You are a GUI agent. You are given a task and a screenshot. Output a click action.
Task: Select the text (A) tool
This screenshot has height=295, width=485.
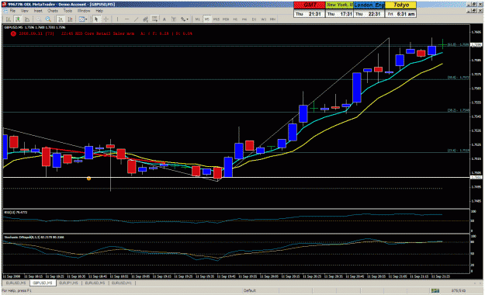(165, 19)
